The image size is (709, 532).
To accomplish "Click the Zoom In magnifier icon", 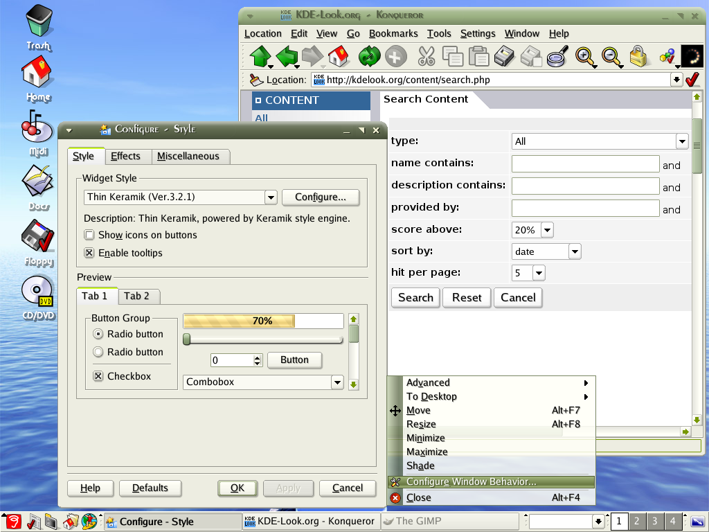I will coord(586,57).
